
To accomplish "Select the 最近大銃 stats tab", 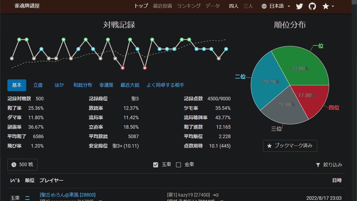I will coord(130,85).
